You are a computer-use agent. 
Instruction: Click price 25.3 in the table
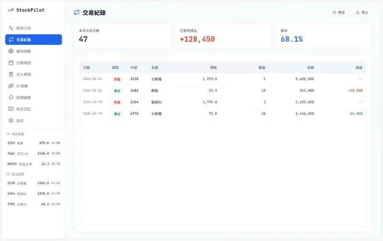point(213,90)
